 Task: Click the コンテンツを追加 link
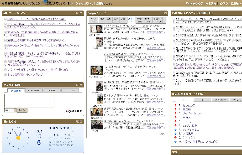coord(230,3)
